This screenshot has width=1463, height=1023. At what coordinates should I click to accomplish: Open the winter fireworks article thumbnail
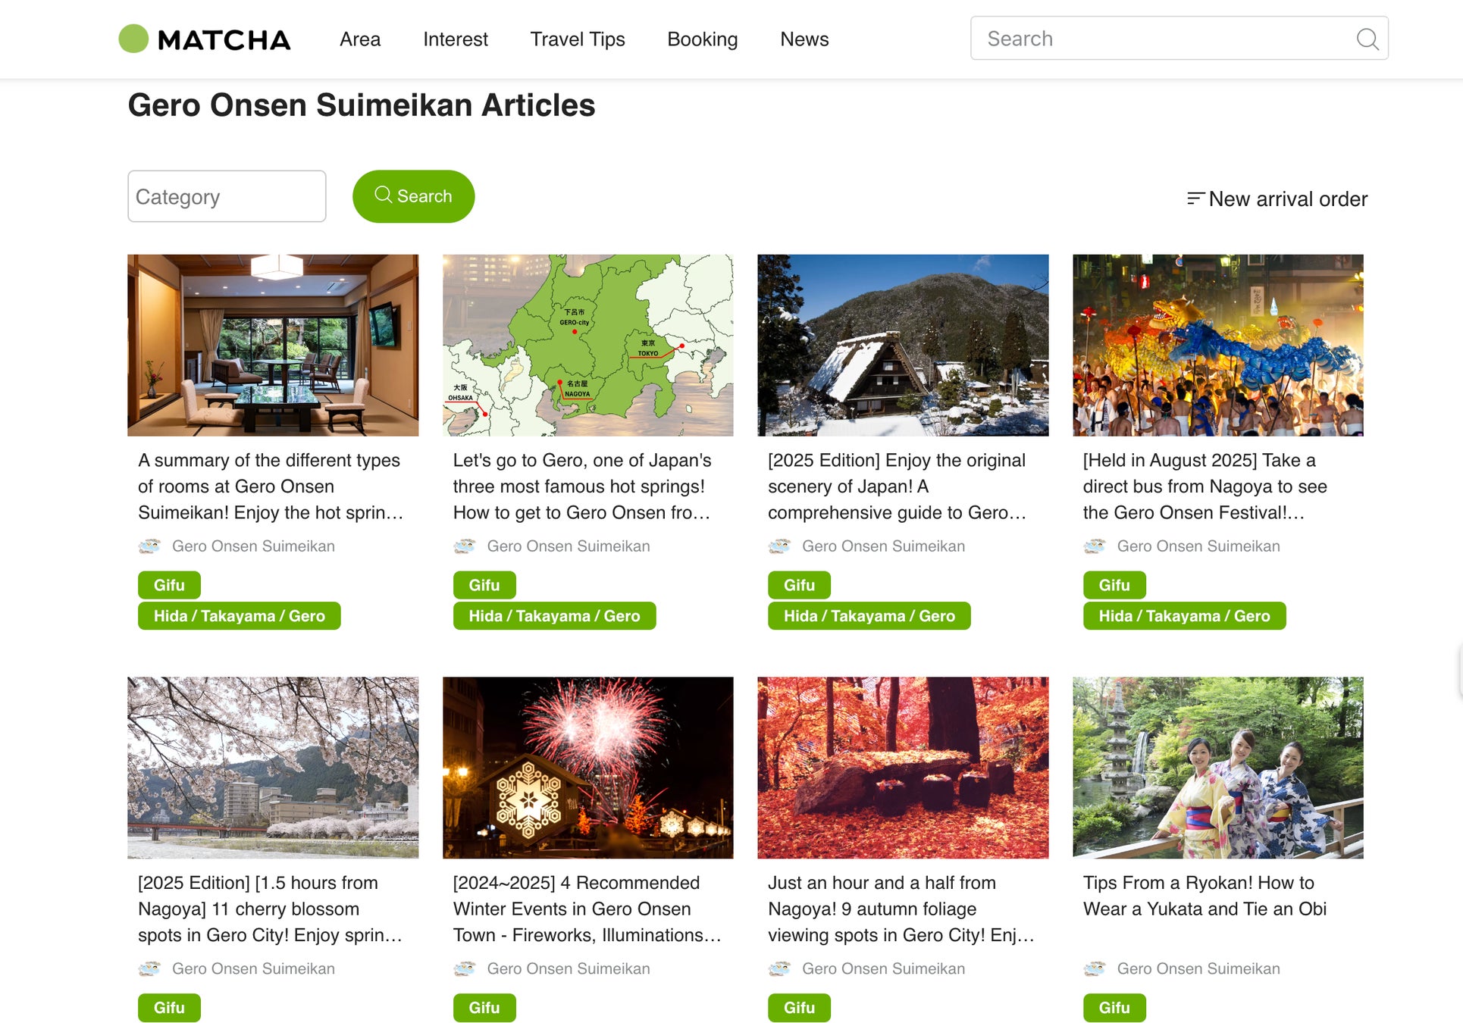588,768
